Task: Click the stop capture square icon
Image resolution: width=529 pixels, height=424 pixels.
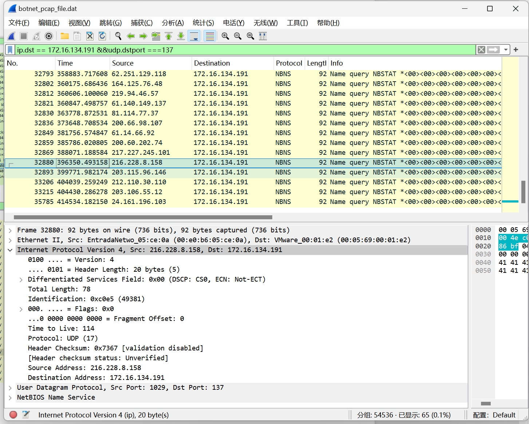Action: pos(24,36)
